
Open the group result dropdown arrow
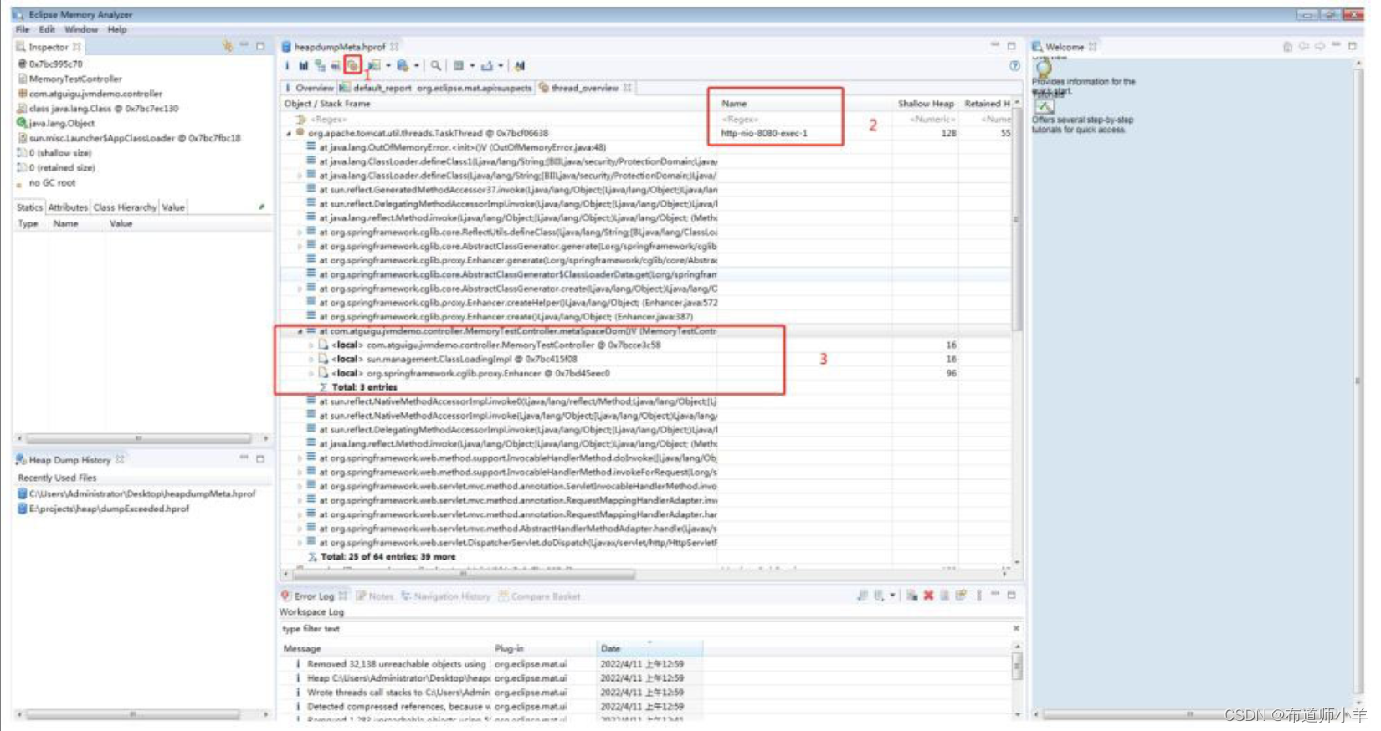point(472,65)
